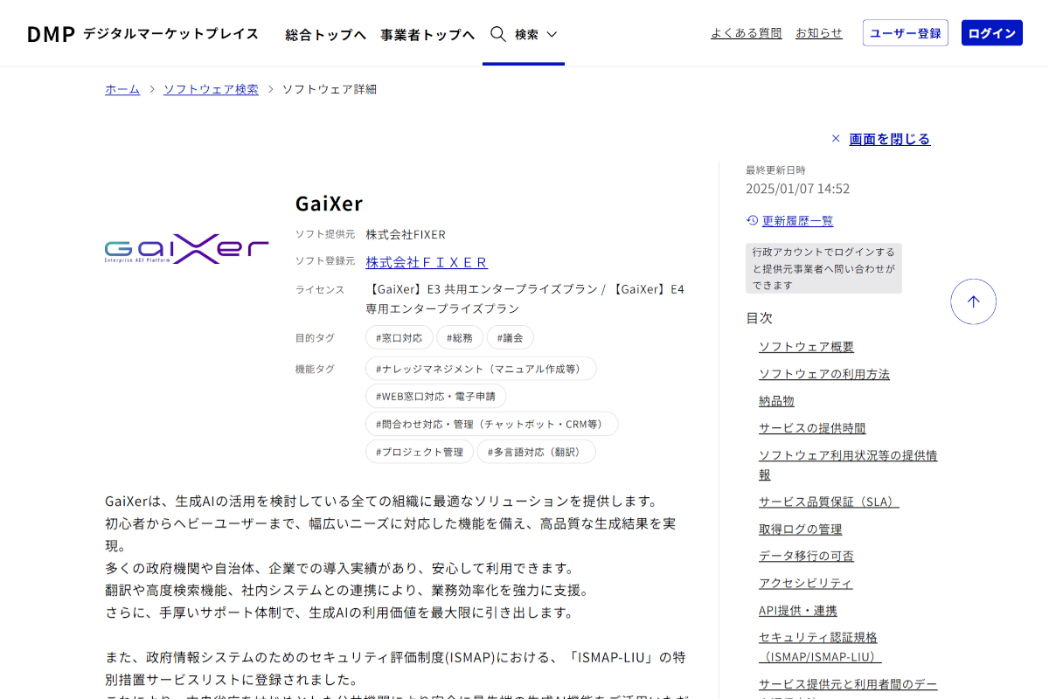The height and width of the screenshot is (699, 1049).
Task: Open 株式会社ＦＩＸＥＲ registrant link
Action: (x=427, y=262)
